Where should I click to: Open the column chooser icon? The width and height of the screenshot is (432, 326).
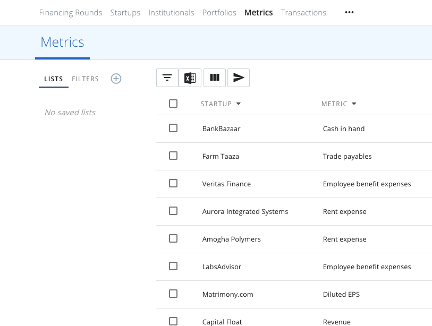[215, 78]
